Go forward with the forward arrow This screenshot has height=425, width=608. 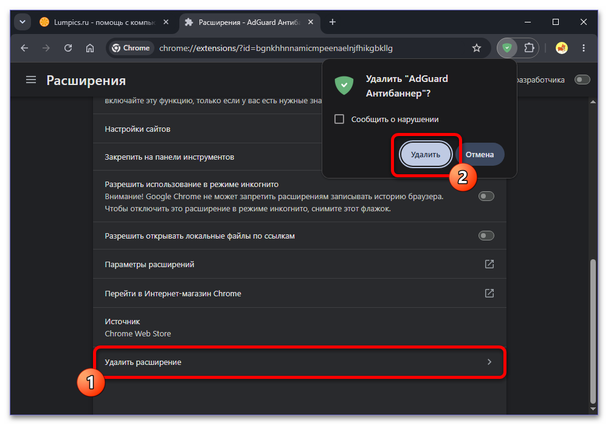click(46, 48)
